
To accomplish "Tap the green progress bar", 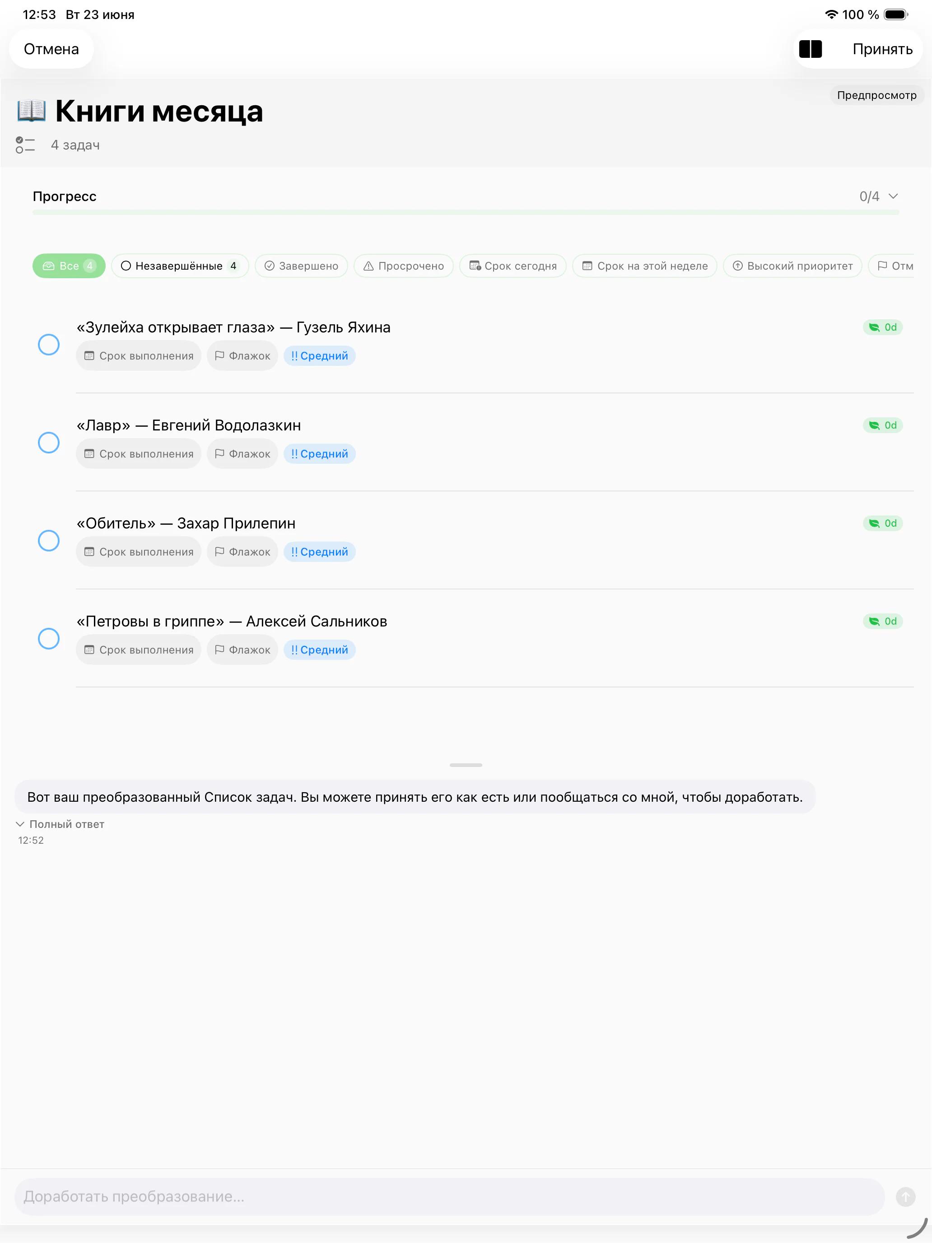I will tap(466, 212).
